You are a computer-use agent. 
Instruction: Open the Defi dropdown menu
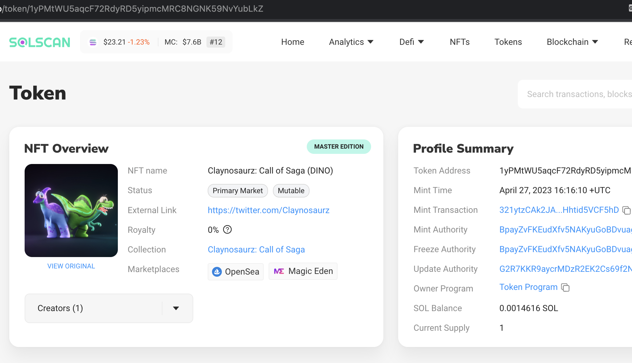tap(411, 42)
